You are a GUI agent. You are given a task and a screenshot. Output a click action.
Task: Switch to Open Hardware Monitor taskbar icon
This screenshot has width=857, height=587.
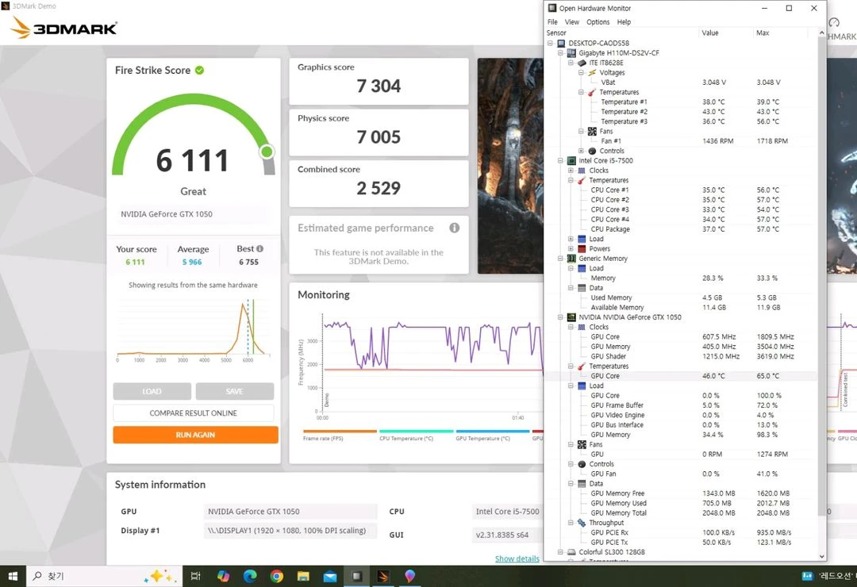(357, 576)
